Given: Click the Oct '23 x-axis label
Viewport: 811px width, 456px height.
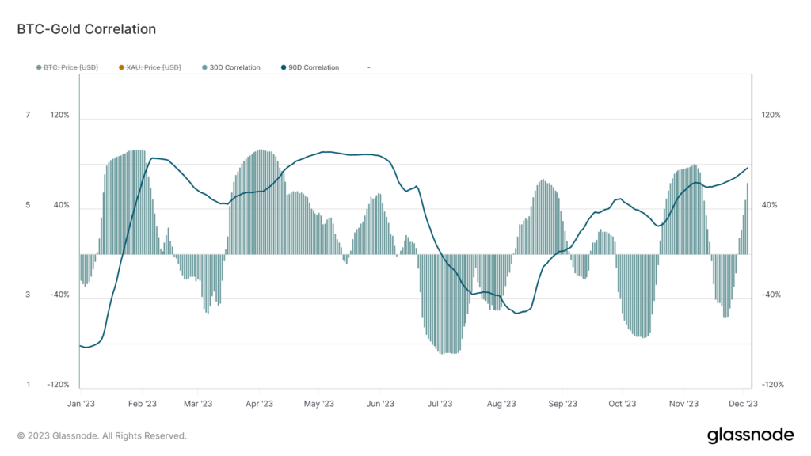Looking at the screenshot, I should [x=623, y=404].
